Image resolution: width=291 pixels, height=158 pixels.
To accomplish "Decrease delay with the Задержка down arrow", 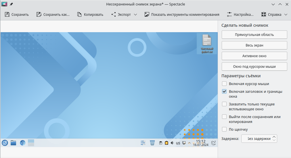I will 274,140.
